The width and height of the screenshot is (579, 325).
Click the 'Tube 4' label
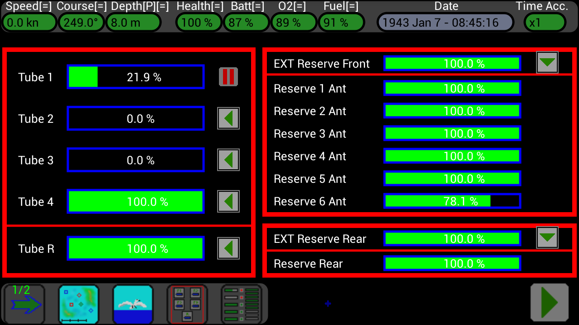click(36, 202)
